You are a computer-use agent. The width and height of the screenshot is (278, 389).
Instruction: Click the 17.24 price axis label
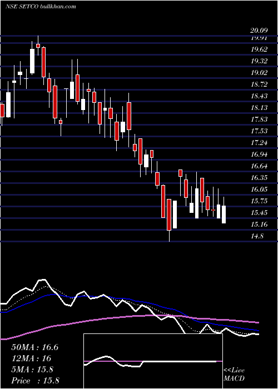[260, 143]
